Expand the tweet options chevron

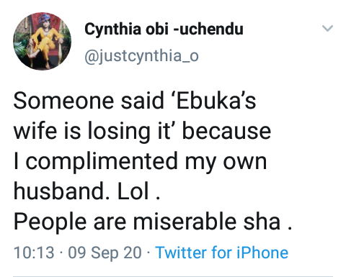327,28
